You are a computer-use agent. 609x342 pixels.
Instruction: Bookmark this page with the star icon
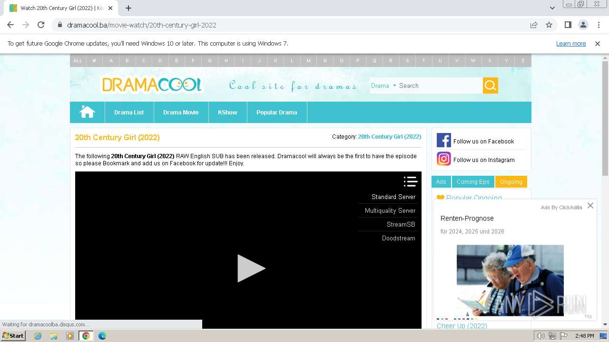pos(549,25)
